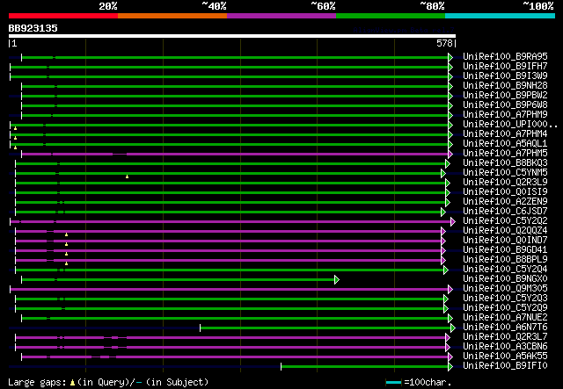The height and width of the screenshot is (389, 563).
Task: Click the green ~80% identity color segment
Action: pyautogui.click(x=391, y=16)
